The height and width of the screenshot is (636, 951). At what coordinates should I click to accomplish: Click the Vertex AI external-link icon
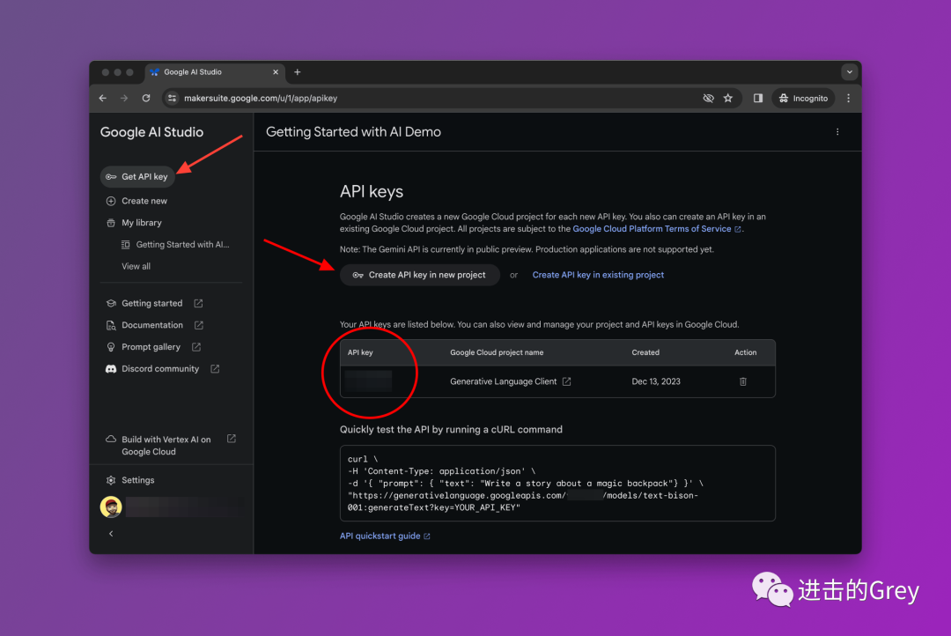tap(231, 438)
